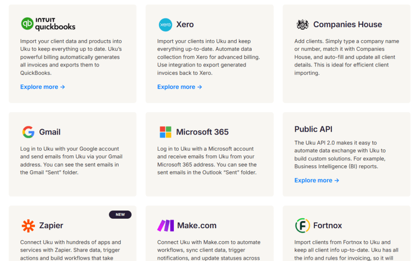Click the purple Make.com logo icon
The image size is (420, 261).
166,226
